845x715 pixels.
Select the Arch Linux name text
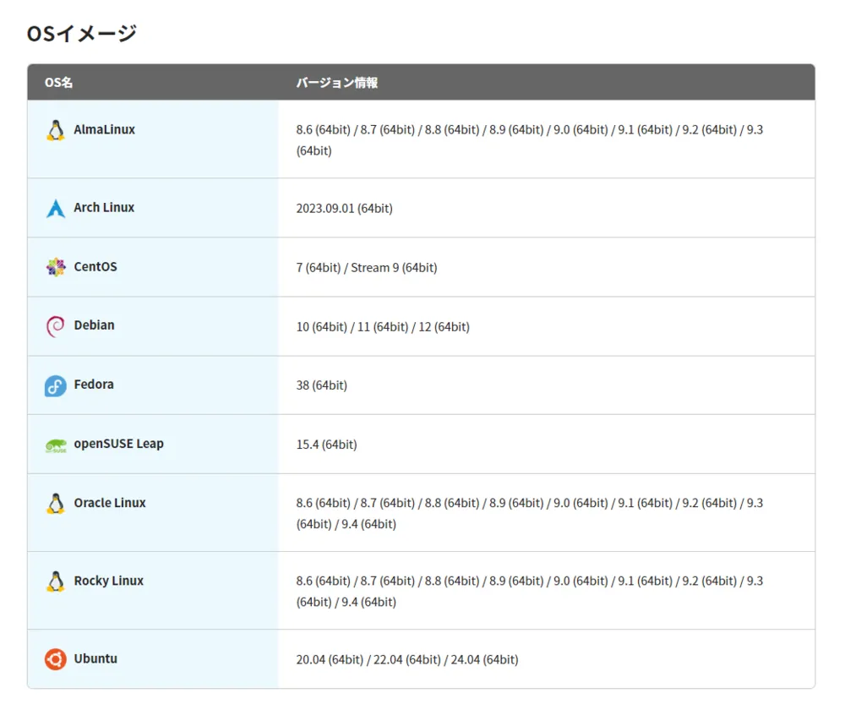click(x=104, y=207)
